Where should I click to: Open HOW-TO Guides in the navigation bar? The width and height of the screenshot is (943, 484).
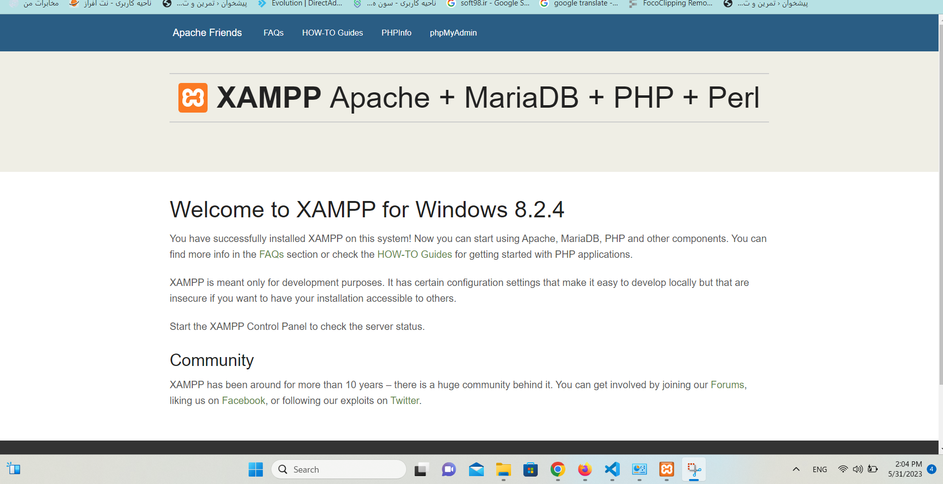click(x=333, y=33)
